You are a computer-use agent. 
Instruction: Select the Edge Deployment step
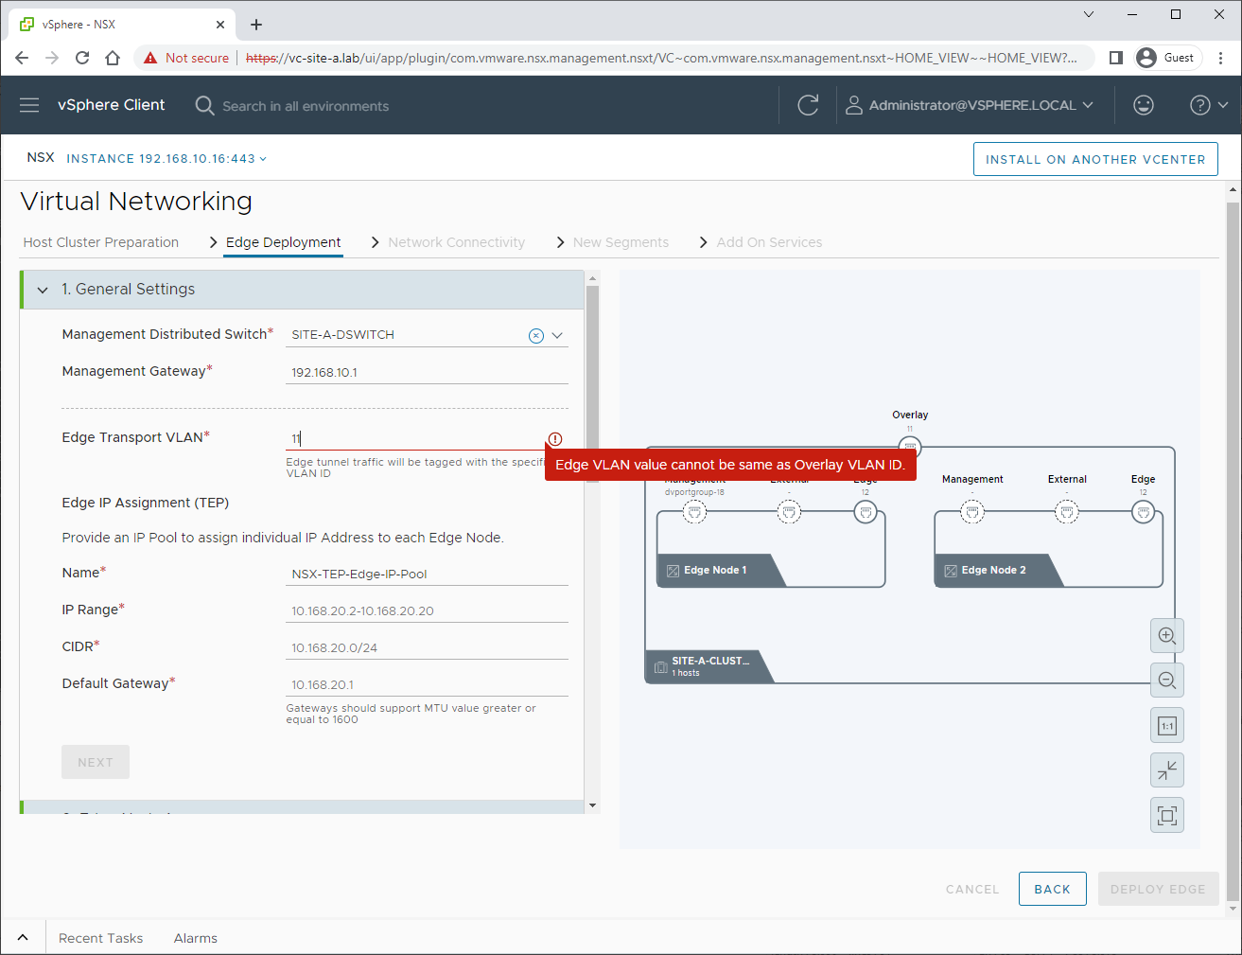[x=284, y=242]
